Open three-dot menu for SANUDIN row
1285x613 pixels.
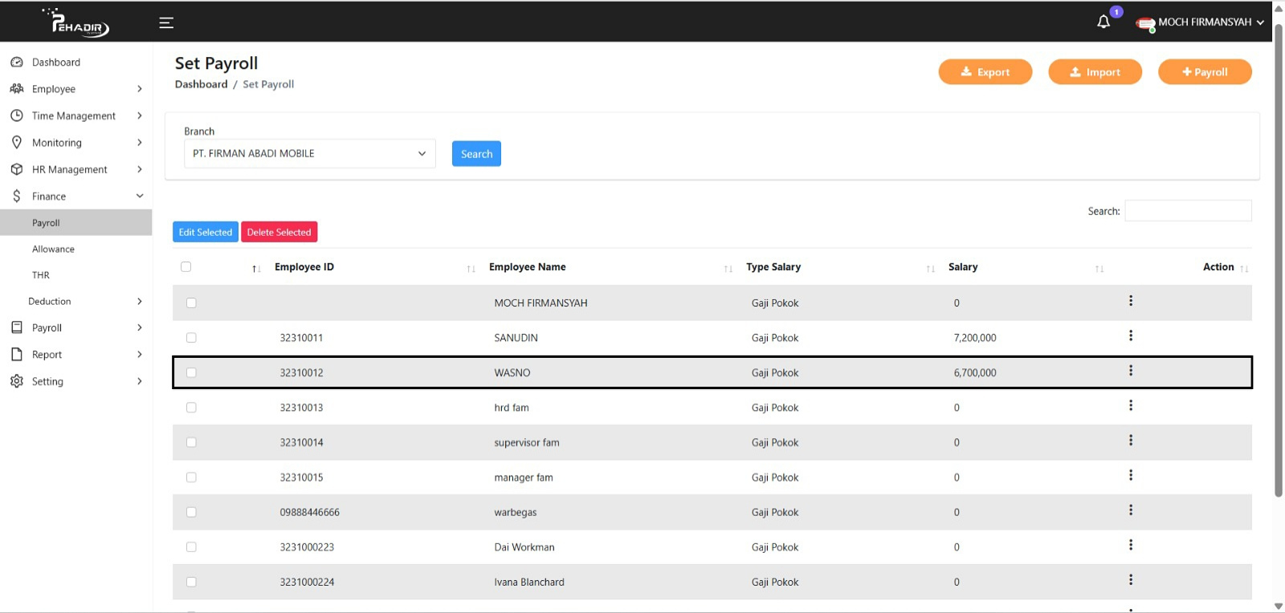[x=1130, y=335]
